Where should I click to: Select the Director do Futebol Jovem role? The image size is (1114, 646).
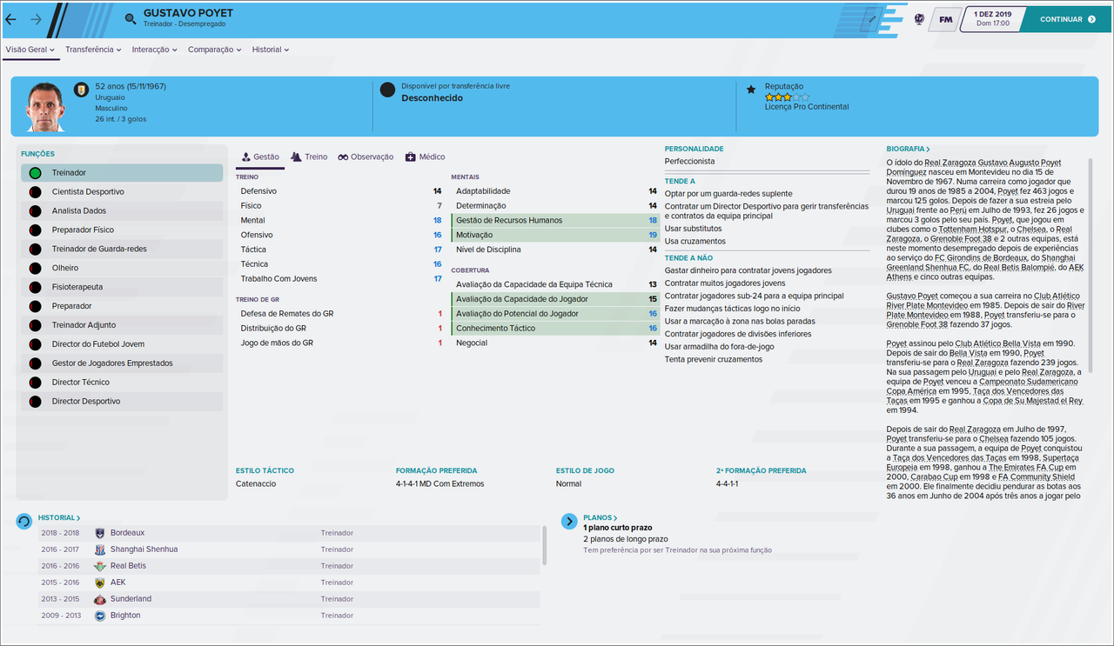click(122, 344)
